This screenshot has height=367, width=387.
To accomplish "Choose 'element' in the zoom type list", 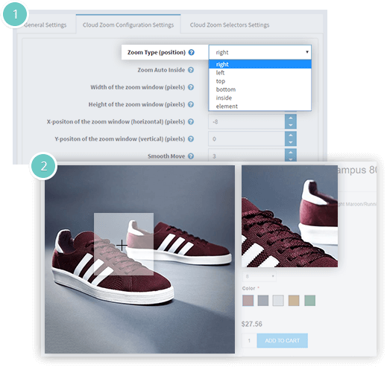I will [x=260, y=106].
